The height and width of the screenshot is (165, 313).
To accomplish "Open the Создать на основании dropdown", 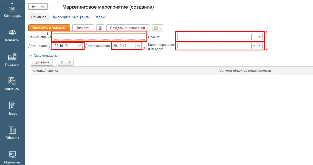I will pos(128,28).
